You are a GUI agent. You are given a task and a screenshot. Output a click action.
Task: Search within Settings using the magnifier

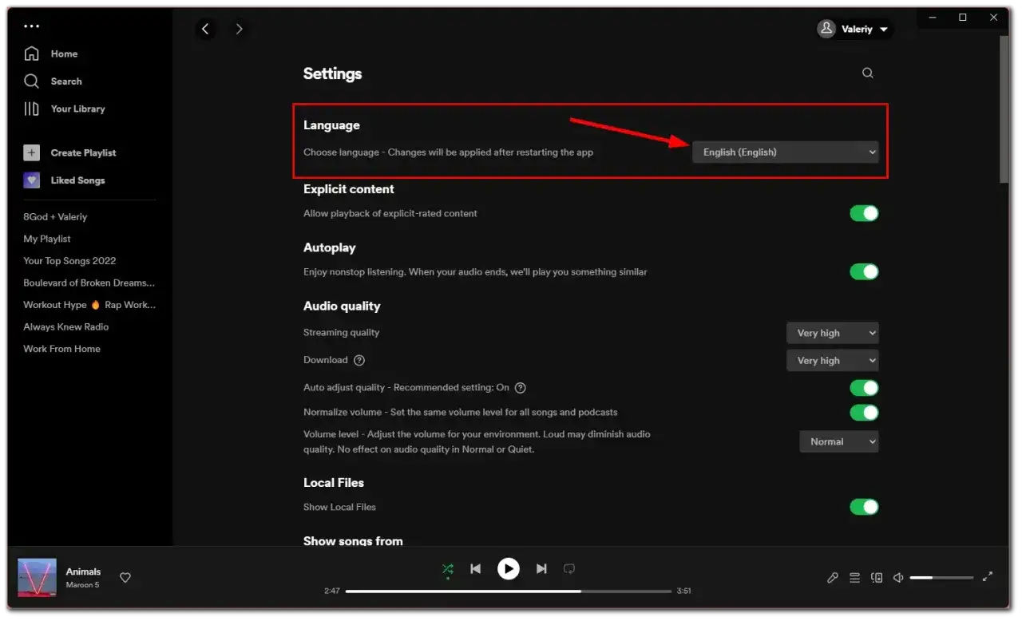point(867,73)
